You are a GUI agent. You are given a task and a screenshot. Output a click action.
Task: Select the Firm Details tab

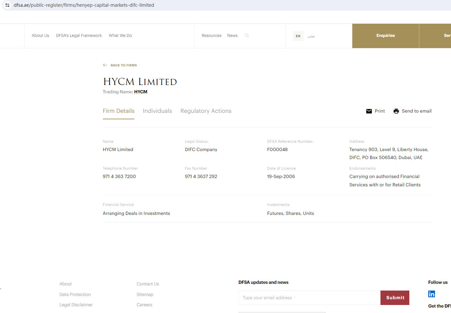click(119, 111)
